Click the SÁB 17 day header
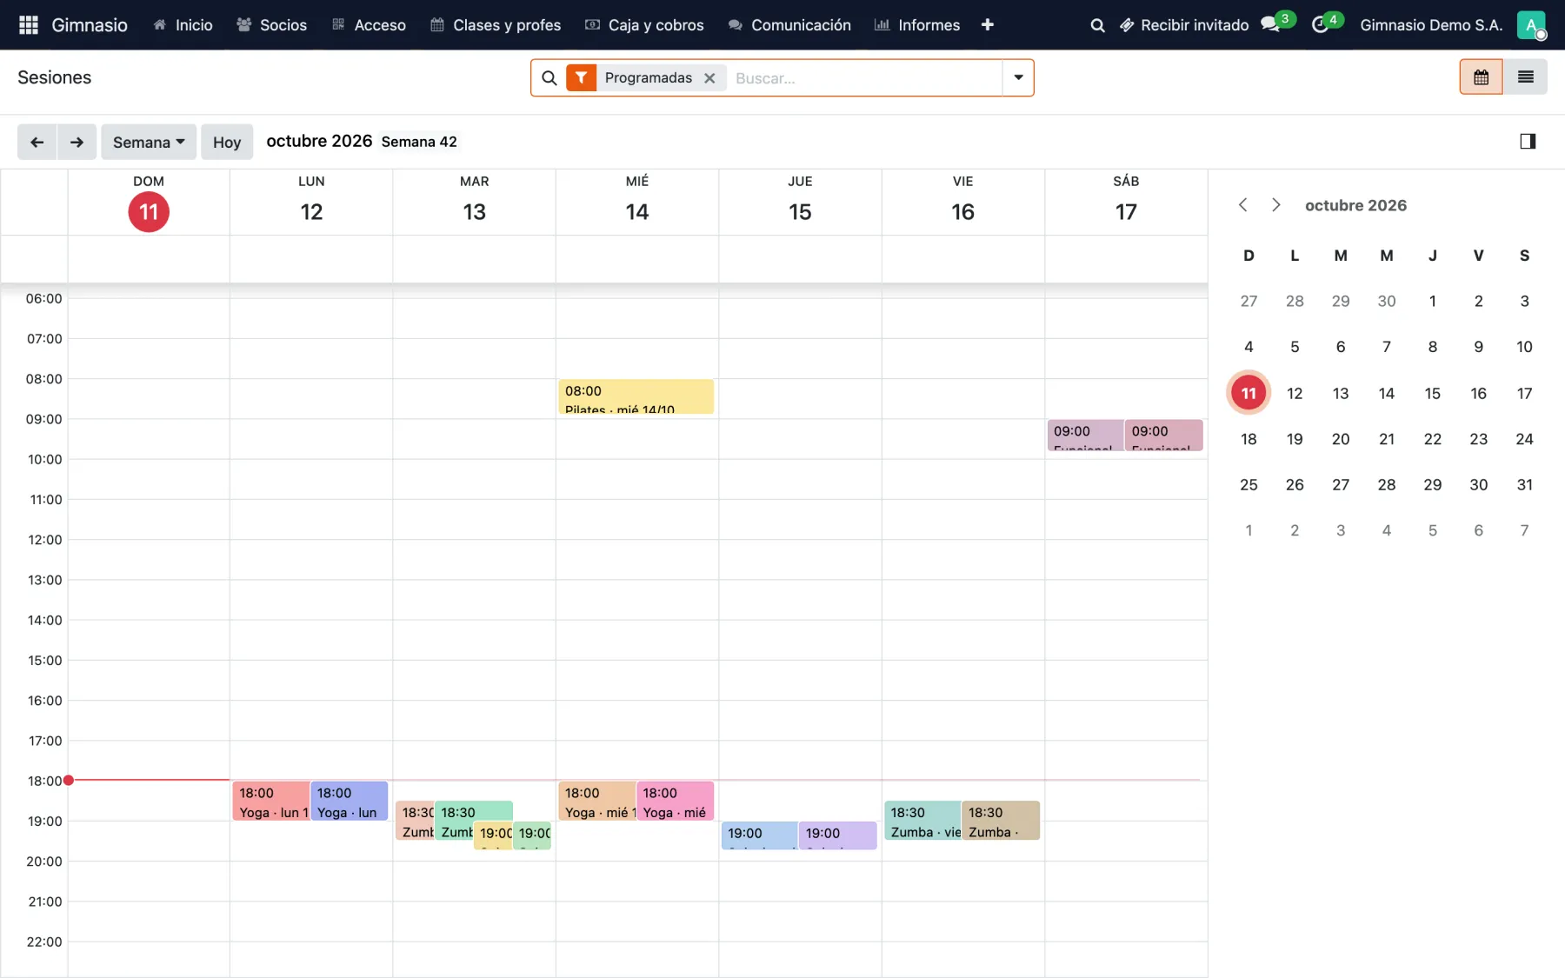This screenshot has width=1565, height=978. 1126,203
